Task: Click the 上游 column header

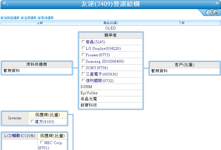Action: 40,23
